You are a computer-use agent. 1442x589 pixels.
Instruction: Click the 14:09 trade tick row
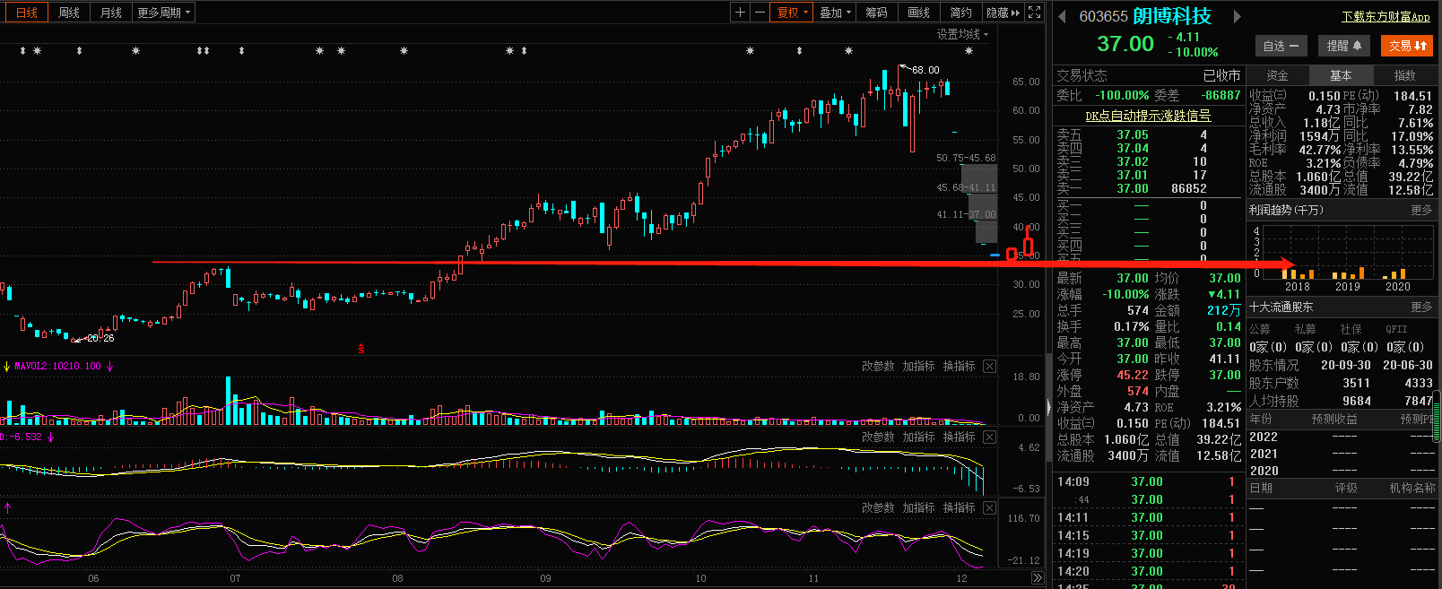(x=1147, y=481)
